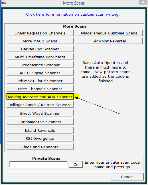Open Bollinger Bands / Keltner Squeeze scan
148x185 pixels.
pos(40,105)
